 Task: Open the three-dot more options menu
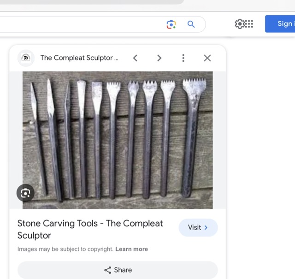click(183, 58)
